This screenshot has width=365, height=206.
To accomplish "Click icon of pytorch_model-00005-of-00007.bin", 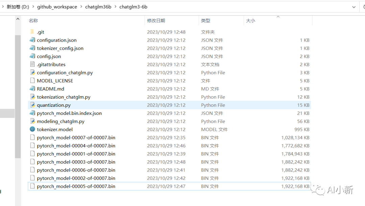I will (x=32, y=186).
